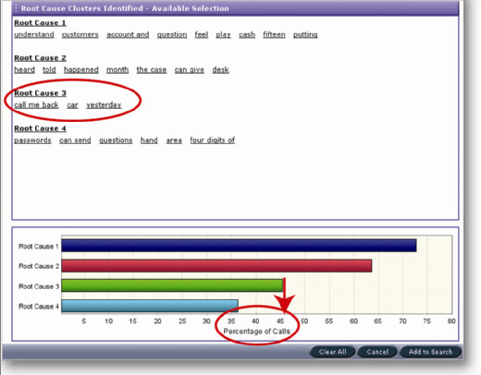Click the 'the case' keyword link
The width and height of the screenshot is (481, 375).
click(152, 70)
